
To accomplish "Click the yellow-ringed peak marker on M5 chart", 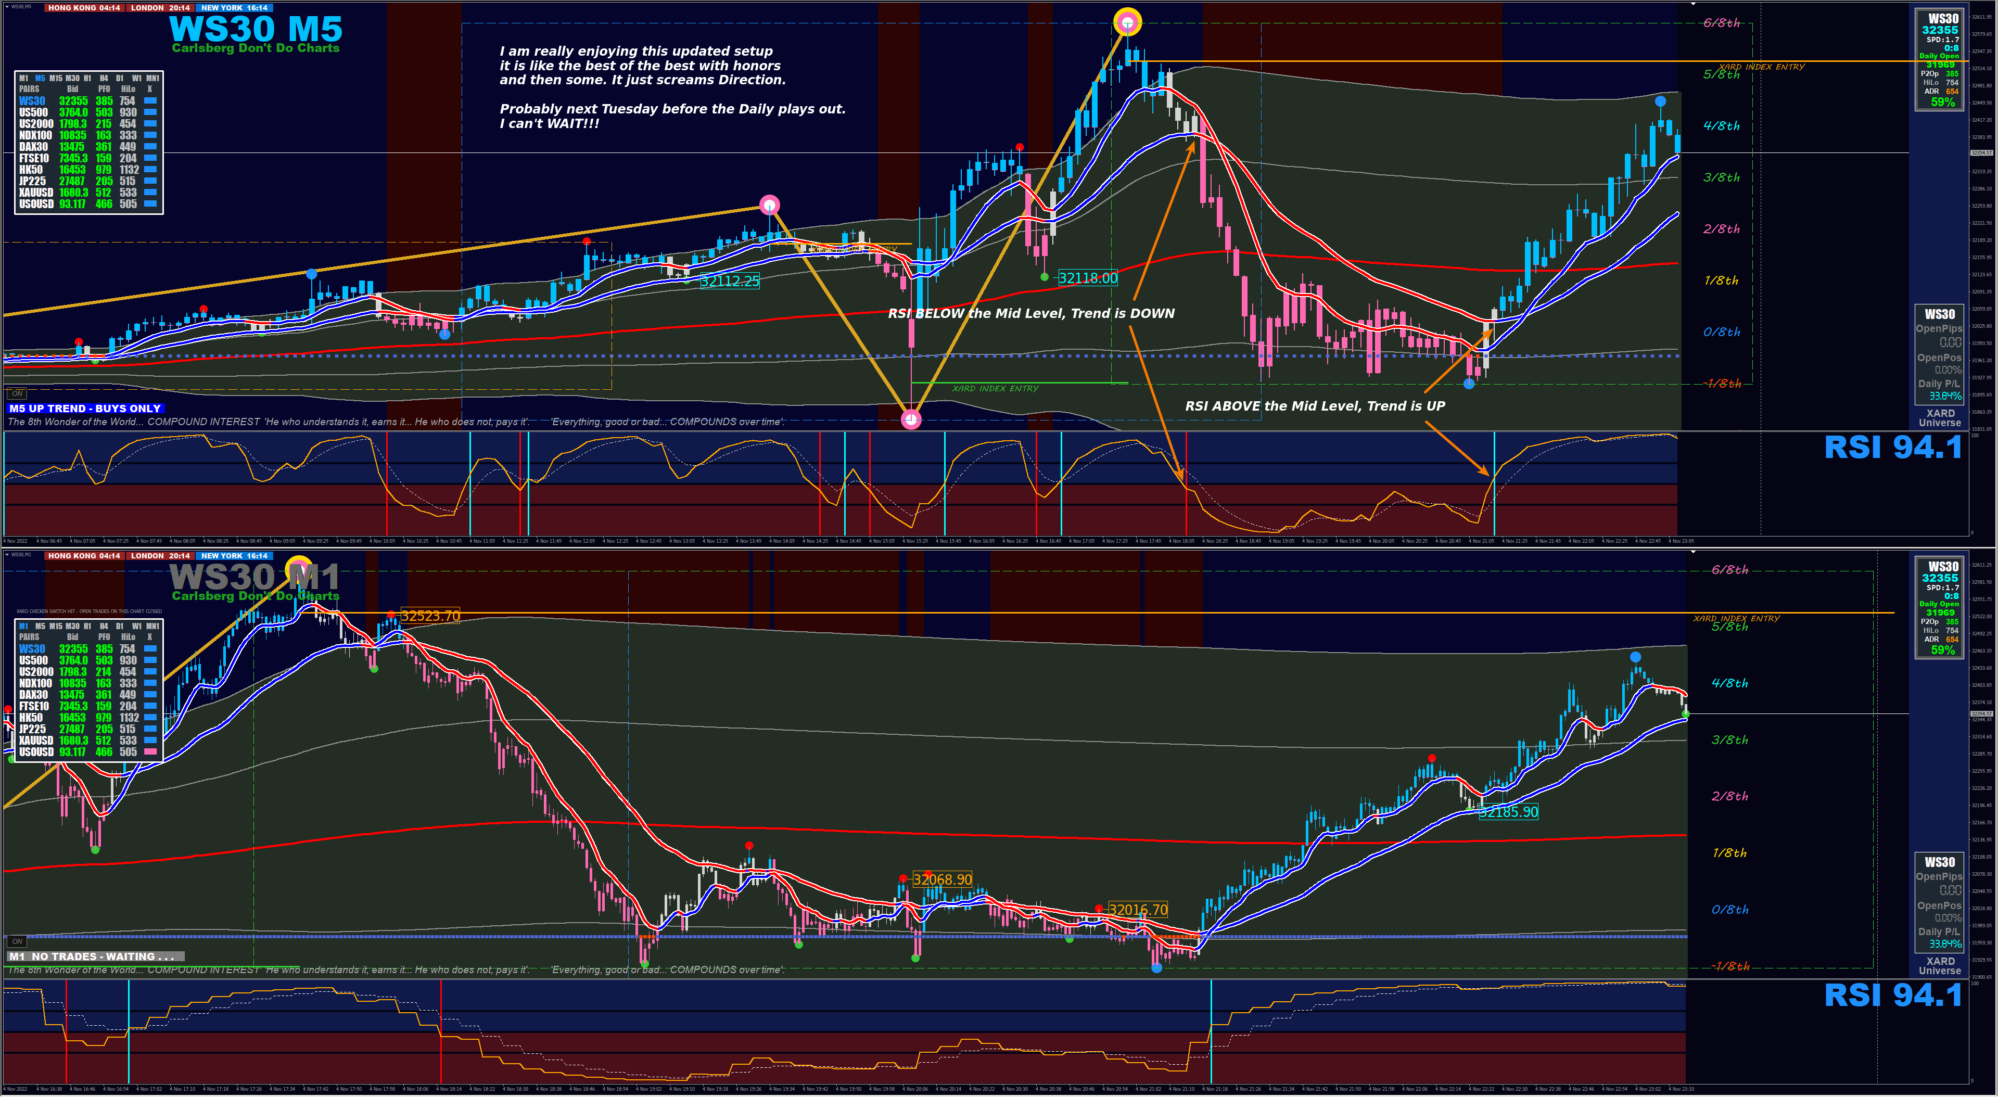I will 1127,22.
